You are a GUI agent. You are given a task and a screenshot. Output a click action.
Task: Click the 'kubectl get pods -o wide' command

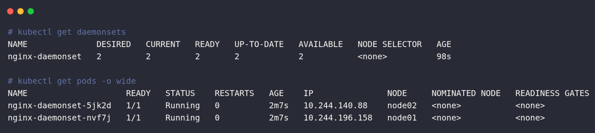point(77,81)
